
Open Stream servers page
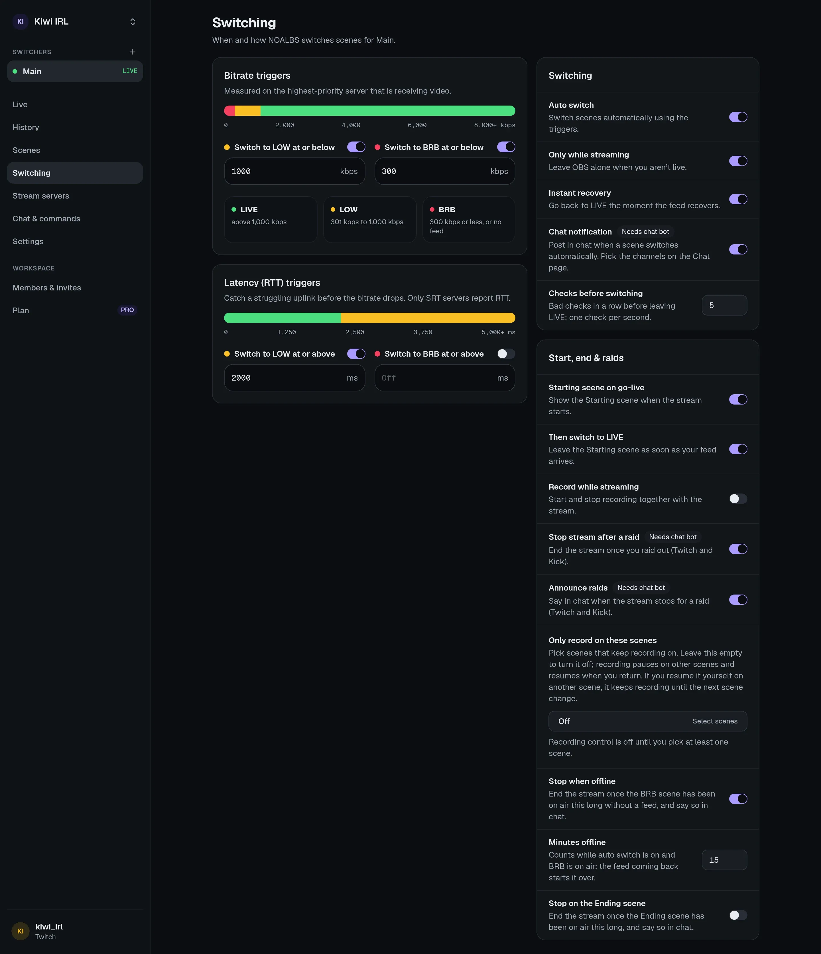tap(75, 196)
